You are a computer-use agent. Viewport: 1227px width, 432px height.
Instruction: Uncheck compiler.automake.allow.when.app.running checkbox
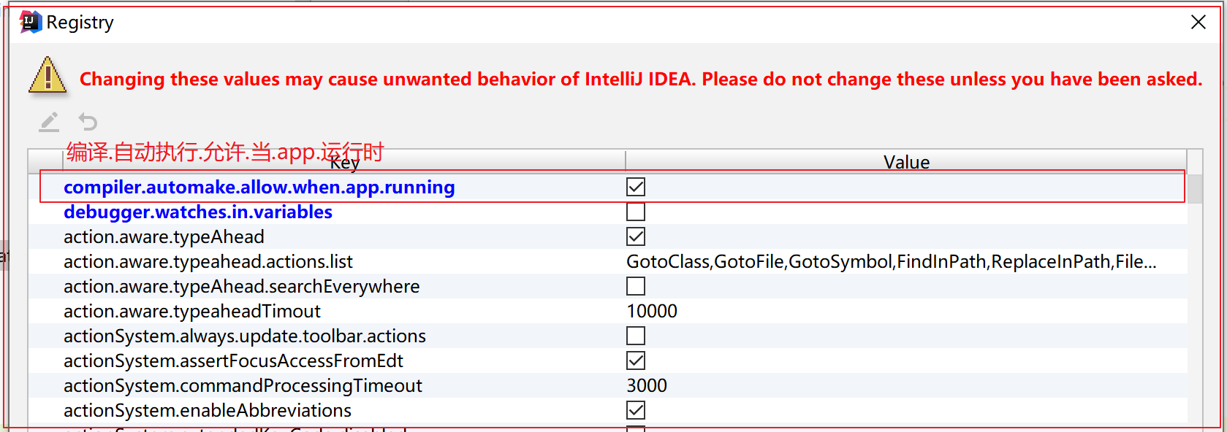pos(636,188)
